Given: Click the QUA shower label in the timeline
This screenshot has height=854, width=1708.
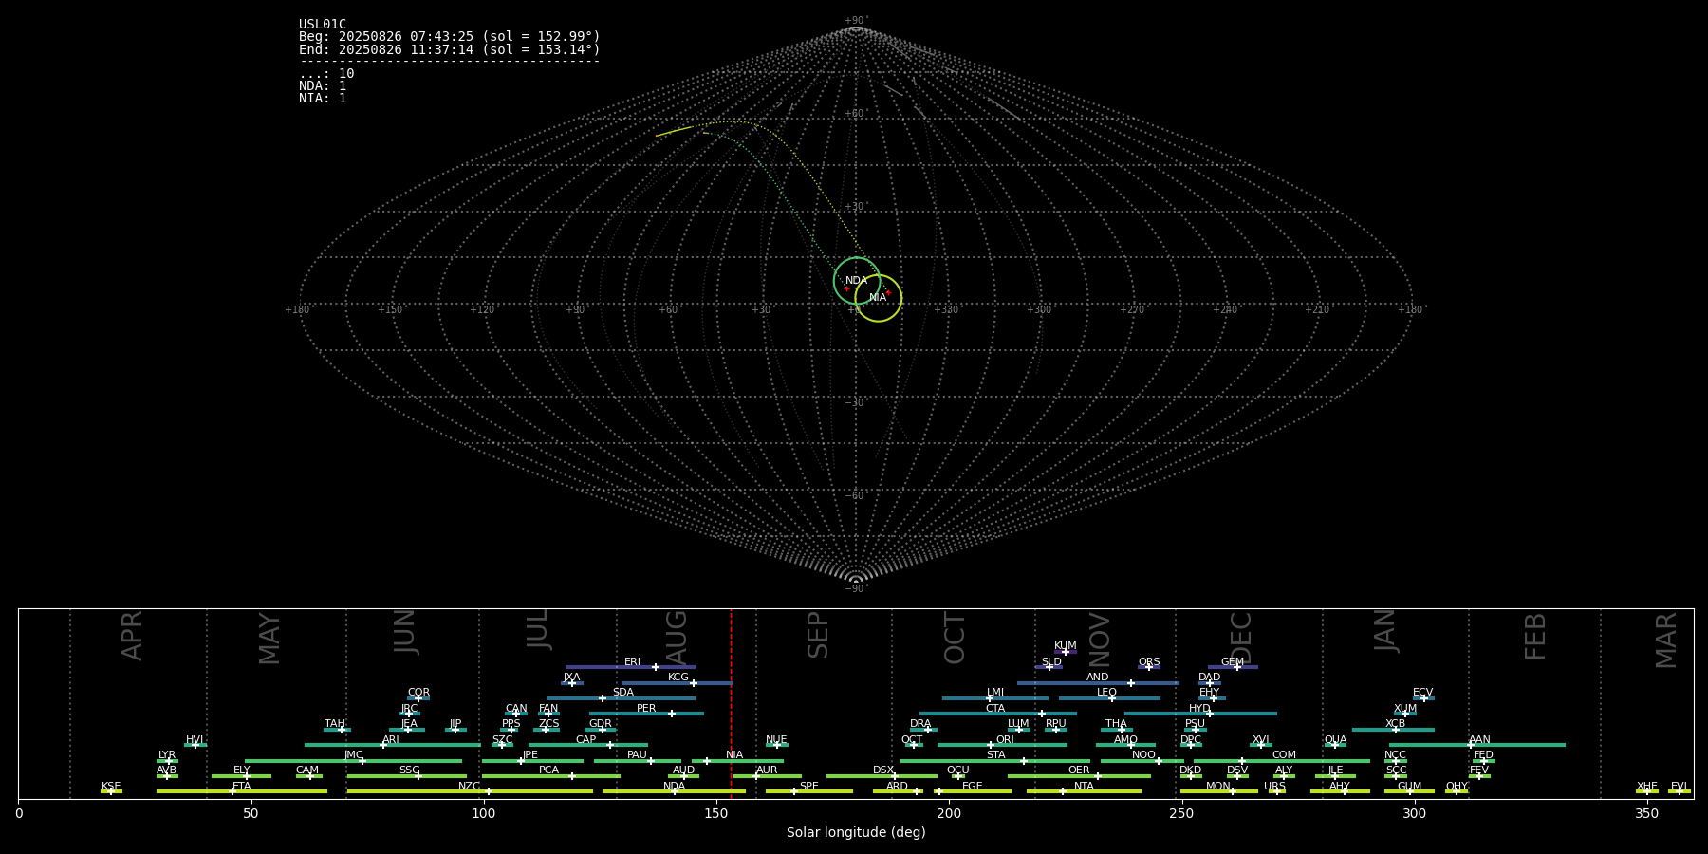Looking at the screenshot, I should tap(1336, 740).
